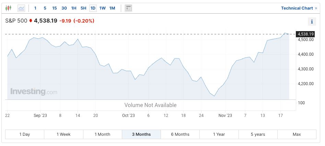Switch to the 6 Months range
Screen dimensions: 325x146
(x=180, y=134)
